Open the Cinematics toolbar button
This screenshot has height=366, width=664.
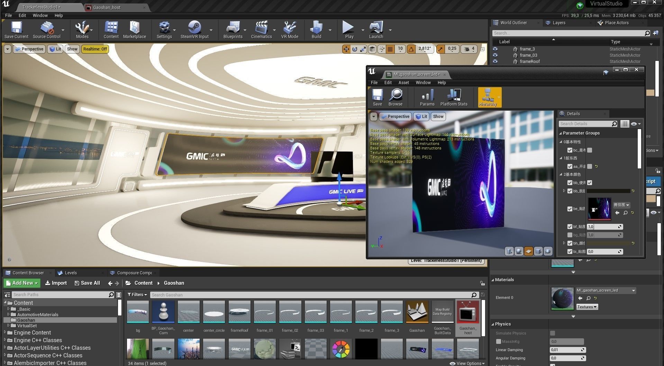[x=261, y=30]
